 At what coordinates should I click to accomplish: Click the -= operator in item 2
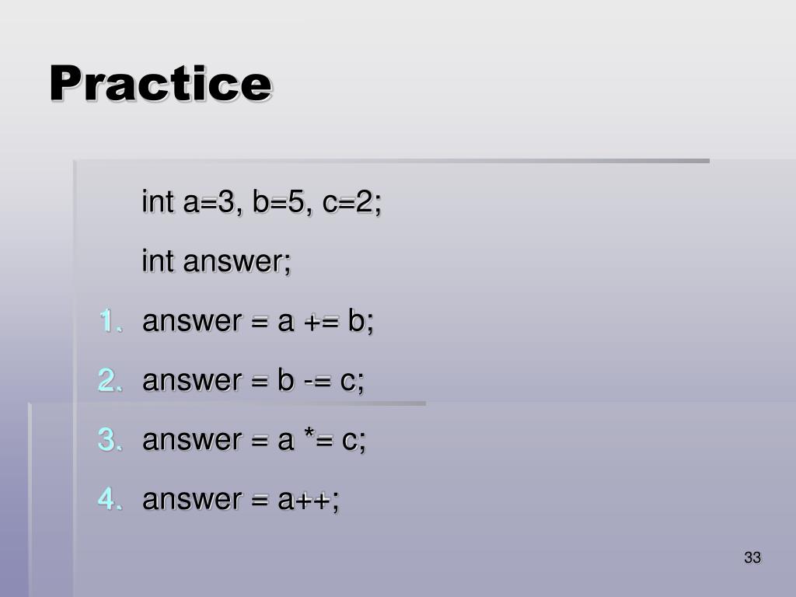(317, 381)
